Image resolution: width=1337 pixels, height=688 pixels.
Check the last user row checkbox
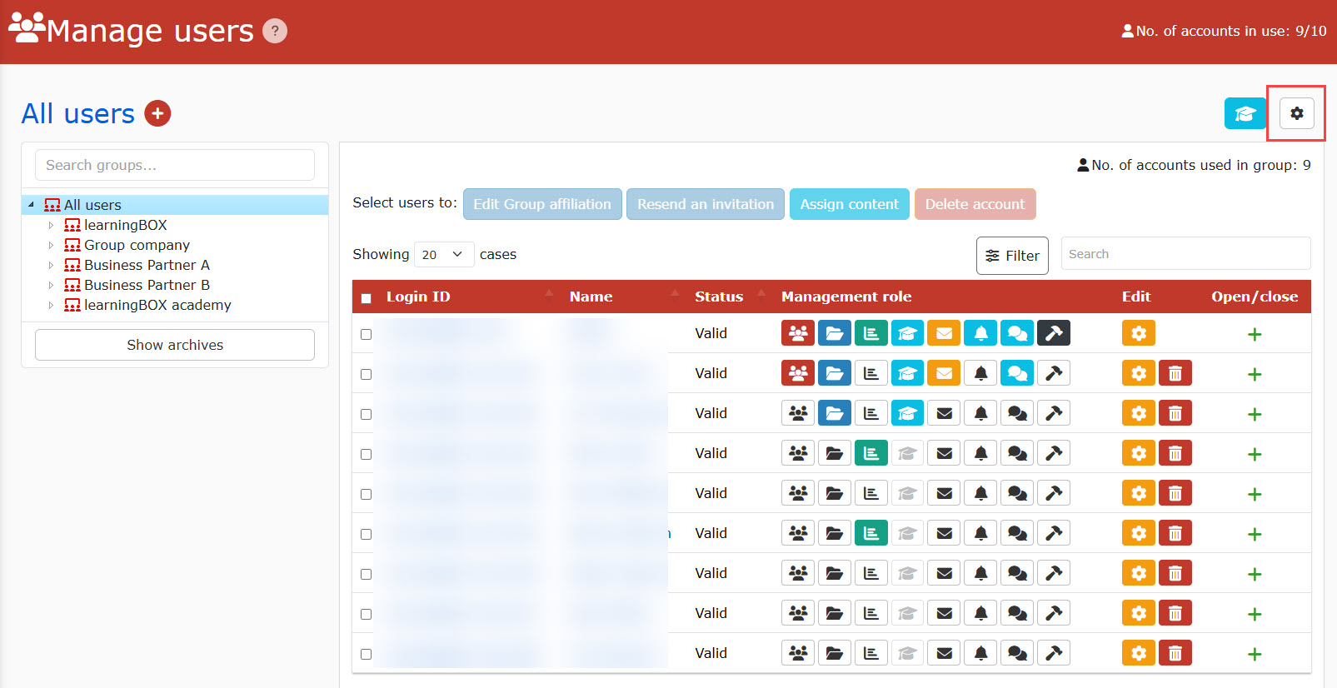coord(367,654)
